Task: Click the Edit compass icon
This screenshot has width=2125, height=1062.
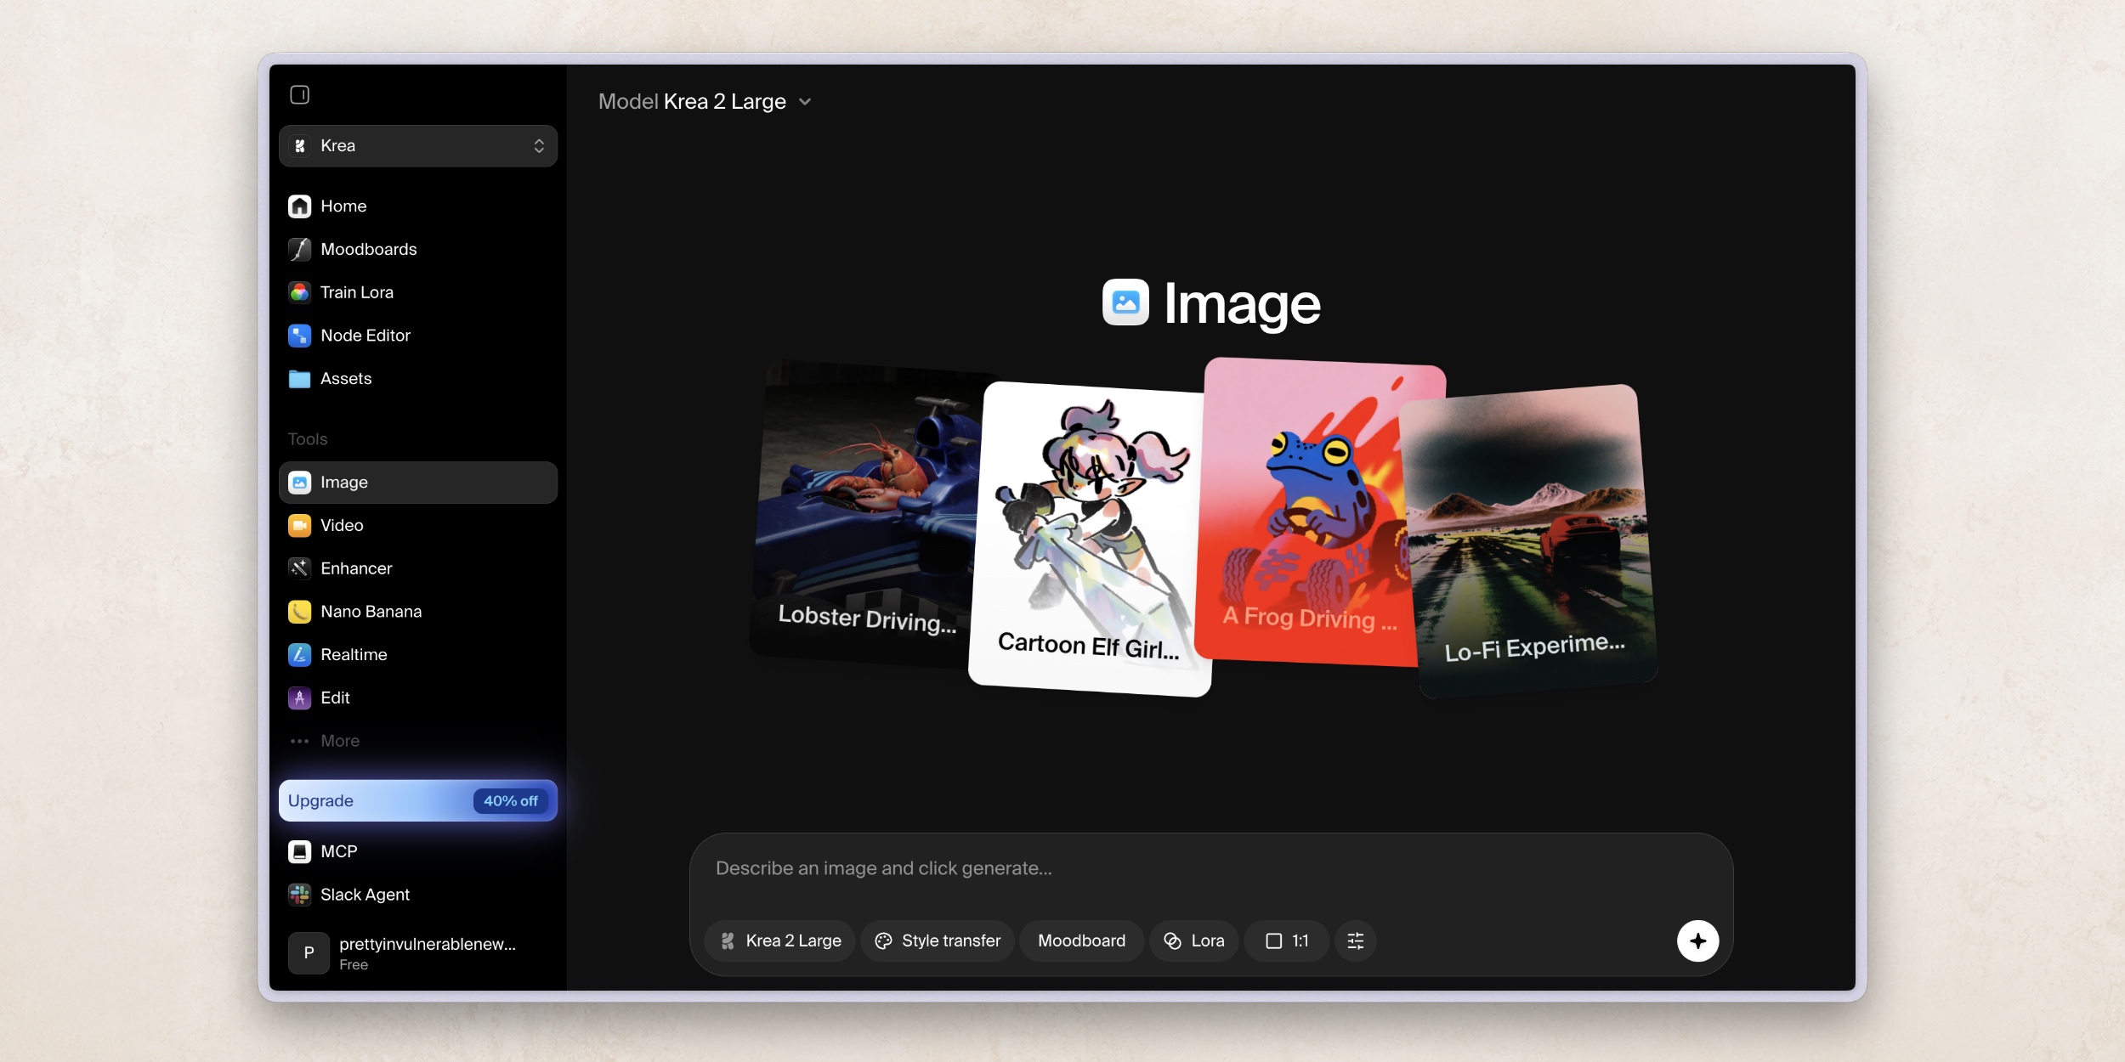Action: click(299, 698)
